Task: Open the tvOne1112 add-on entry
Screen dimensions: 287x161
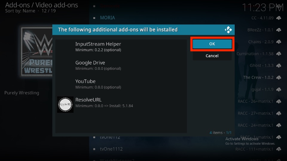Action: click(x=111, y=149)
